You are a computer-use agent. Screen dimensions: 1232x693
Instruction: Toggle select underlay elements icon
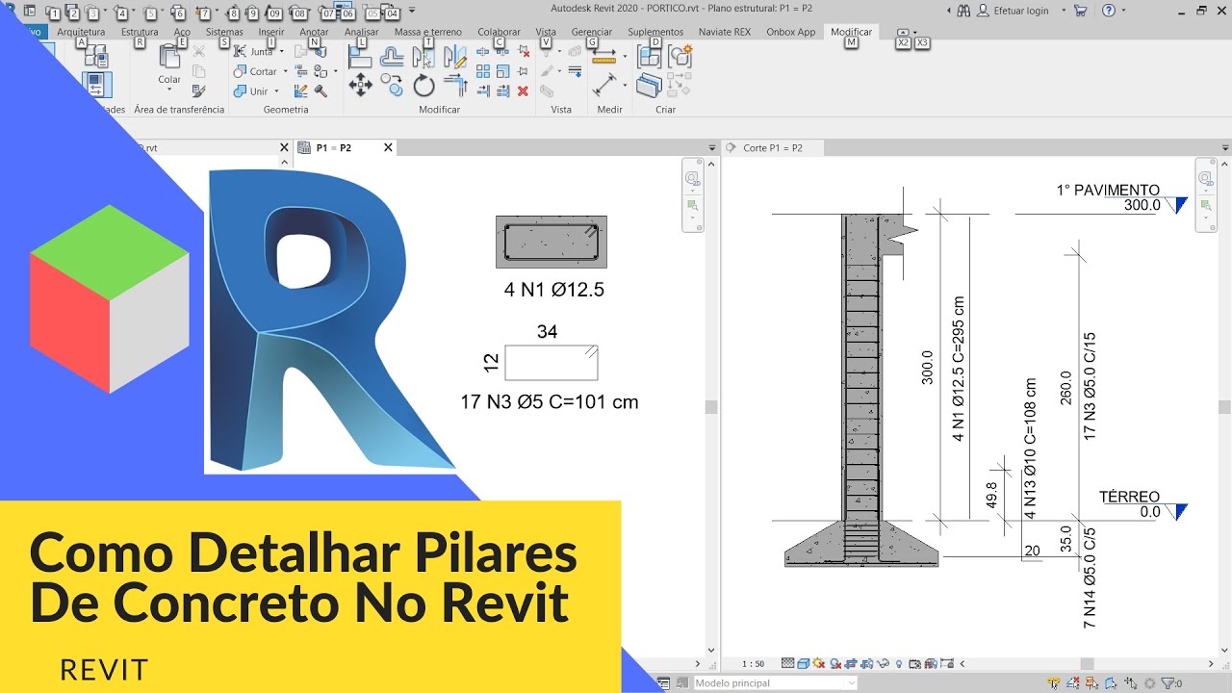1073,683
